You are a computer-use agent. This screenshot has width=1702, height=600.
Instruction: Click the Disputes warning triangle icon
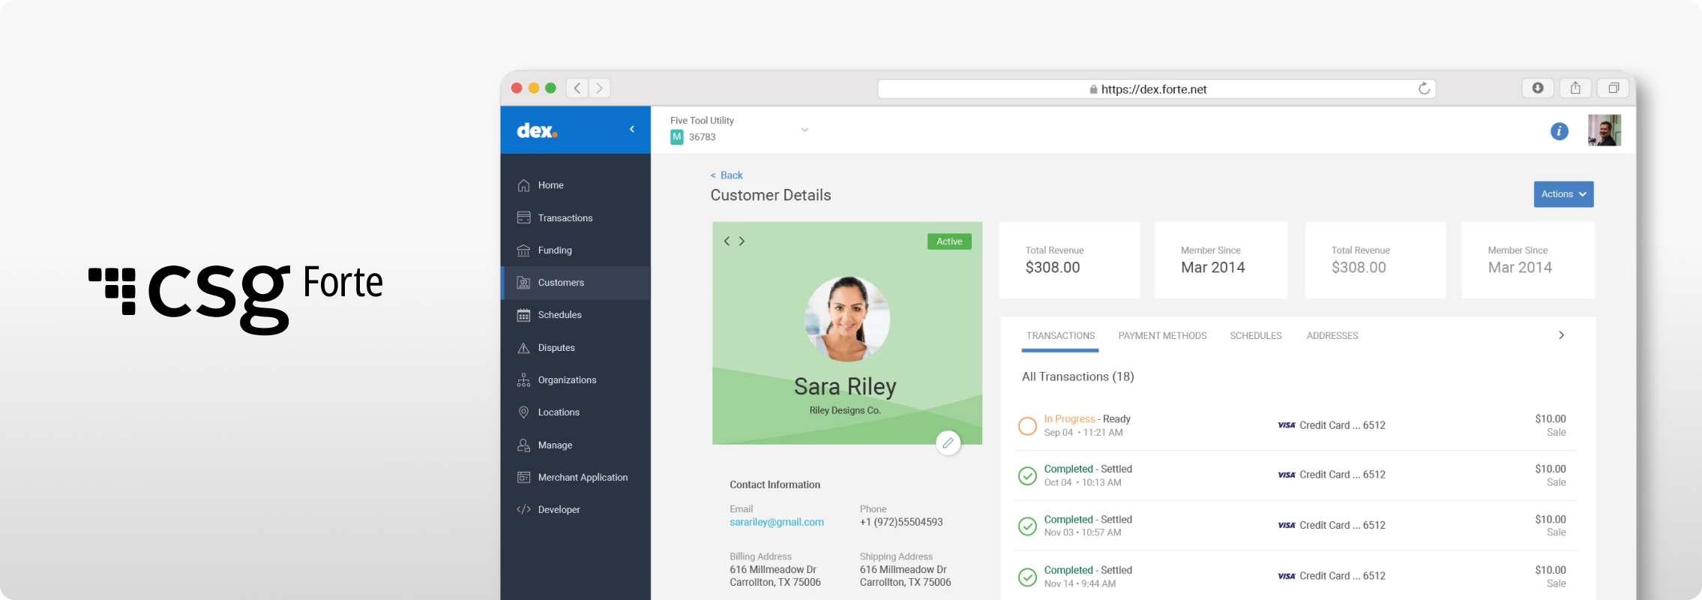[524, 348]
